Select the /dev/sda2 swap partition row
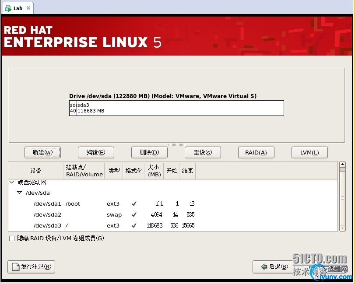This screenshot has width=355, height=284. pyautogui.click(x=173, y=214)
